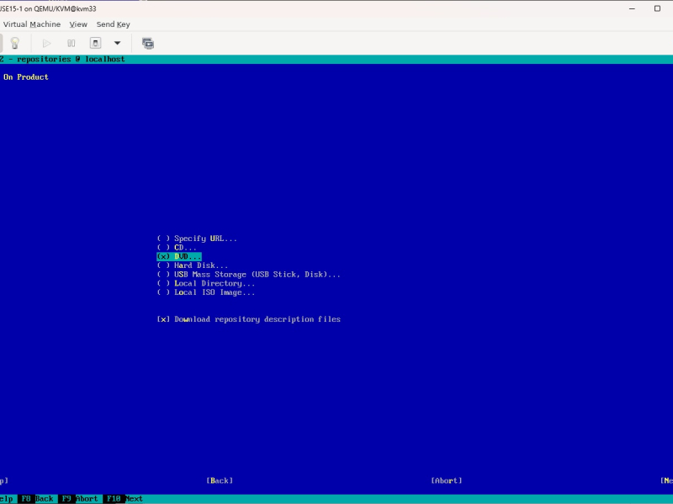The image size is (673, 504).
Task: Select the Local Directory... radio option
Action: [205, 283]
